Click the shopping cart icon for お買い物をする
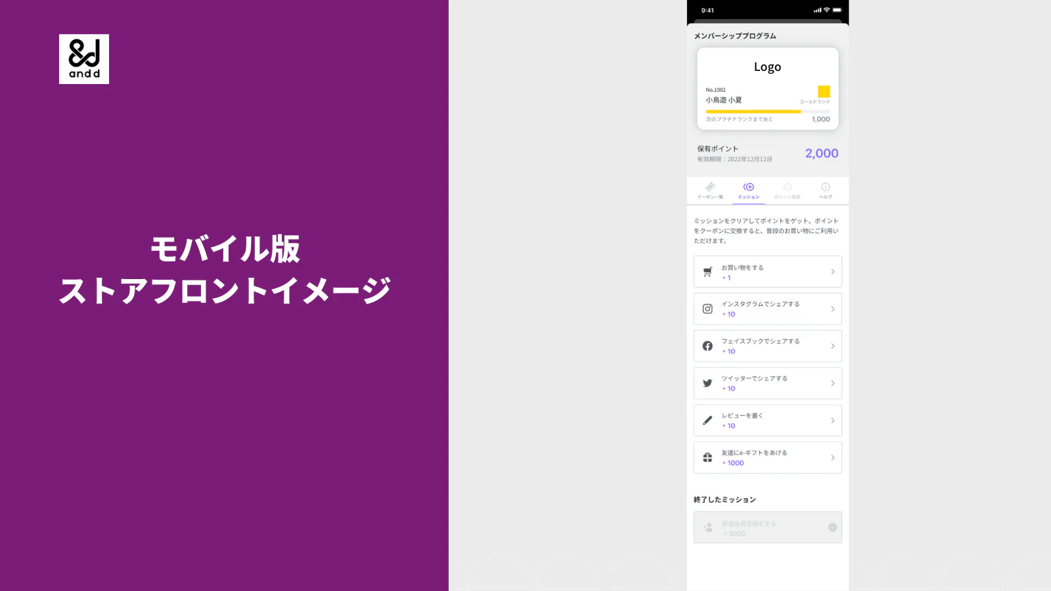The image size is (1051, 591). pos(707,272)
